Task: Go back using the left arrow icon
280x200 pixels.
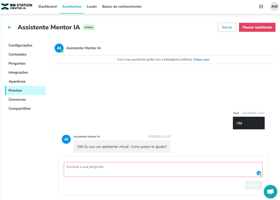Action: click(x=10, y=27)
